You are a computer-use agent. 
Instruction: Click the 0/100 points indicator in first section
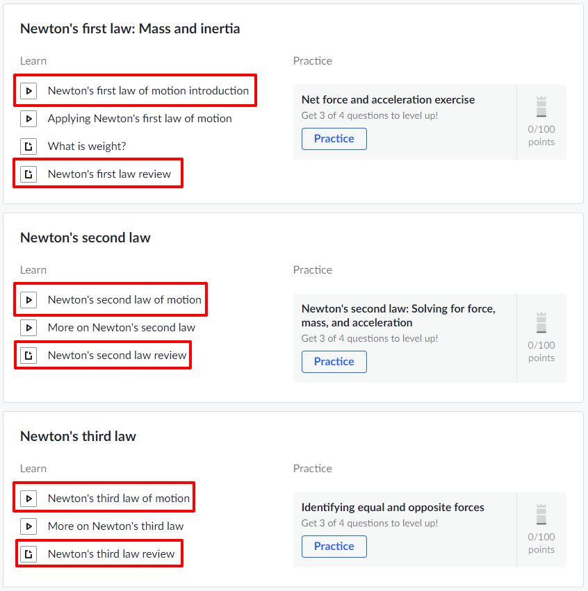click(541, 136)
